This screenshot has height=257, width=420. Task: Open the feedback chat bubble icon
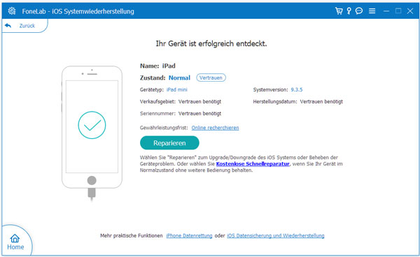click(359, 11)
